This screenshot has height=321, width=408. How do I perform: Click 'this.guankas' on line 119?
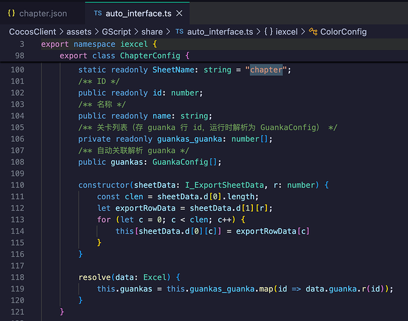click(124, 288)
